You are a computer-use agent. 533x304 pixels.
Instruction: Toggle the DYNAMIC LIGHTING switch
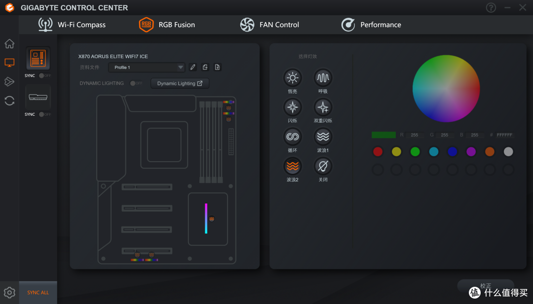coord(136,83)
